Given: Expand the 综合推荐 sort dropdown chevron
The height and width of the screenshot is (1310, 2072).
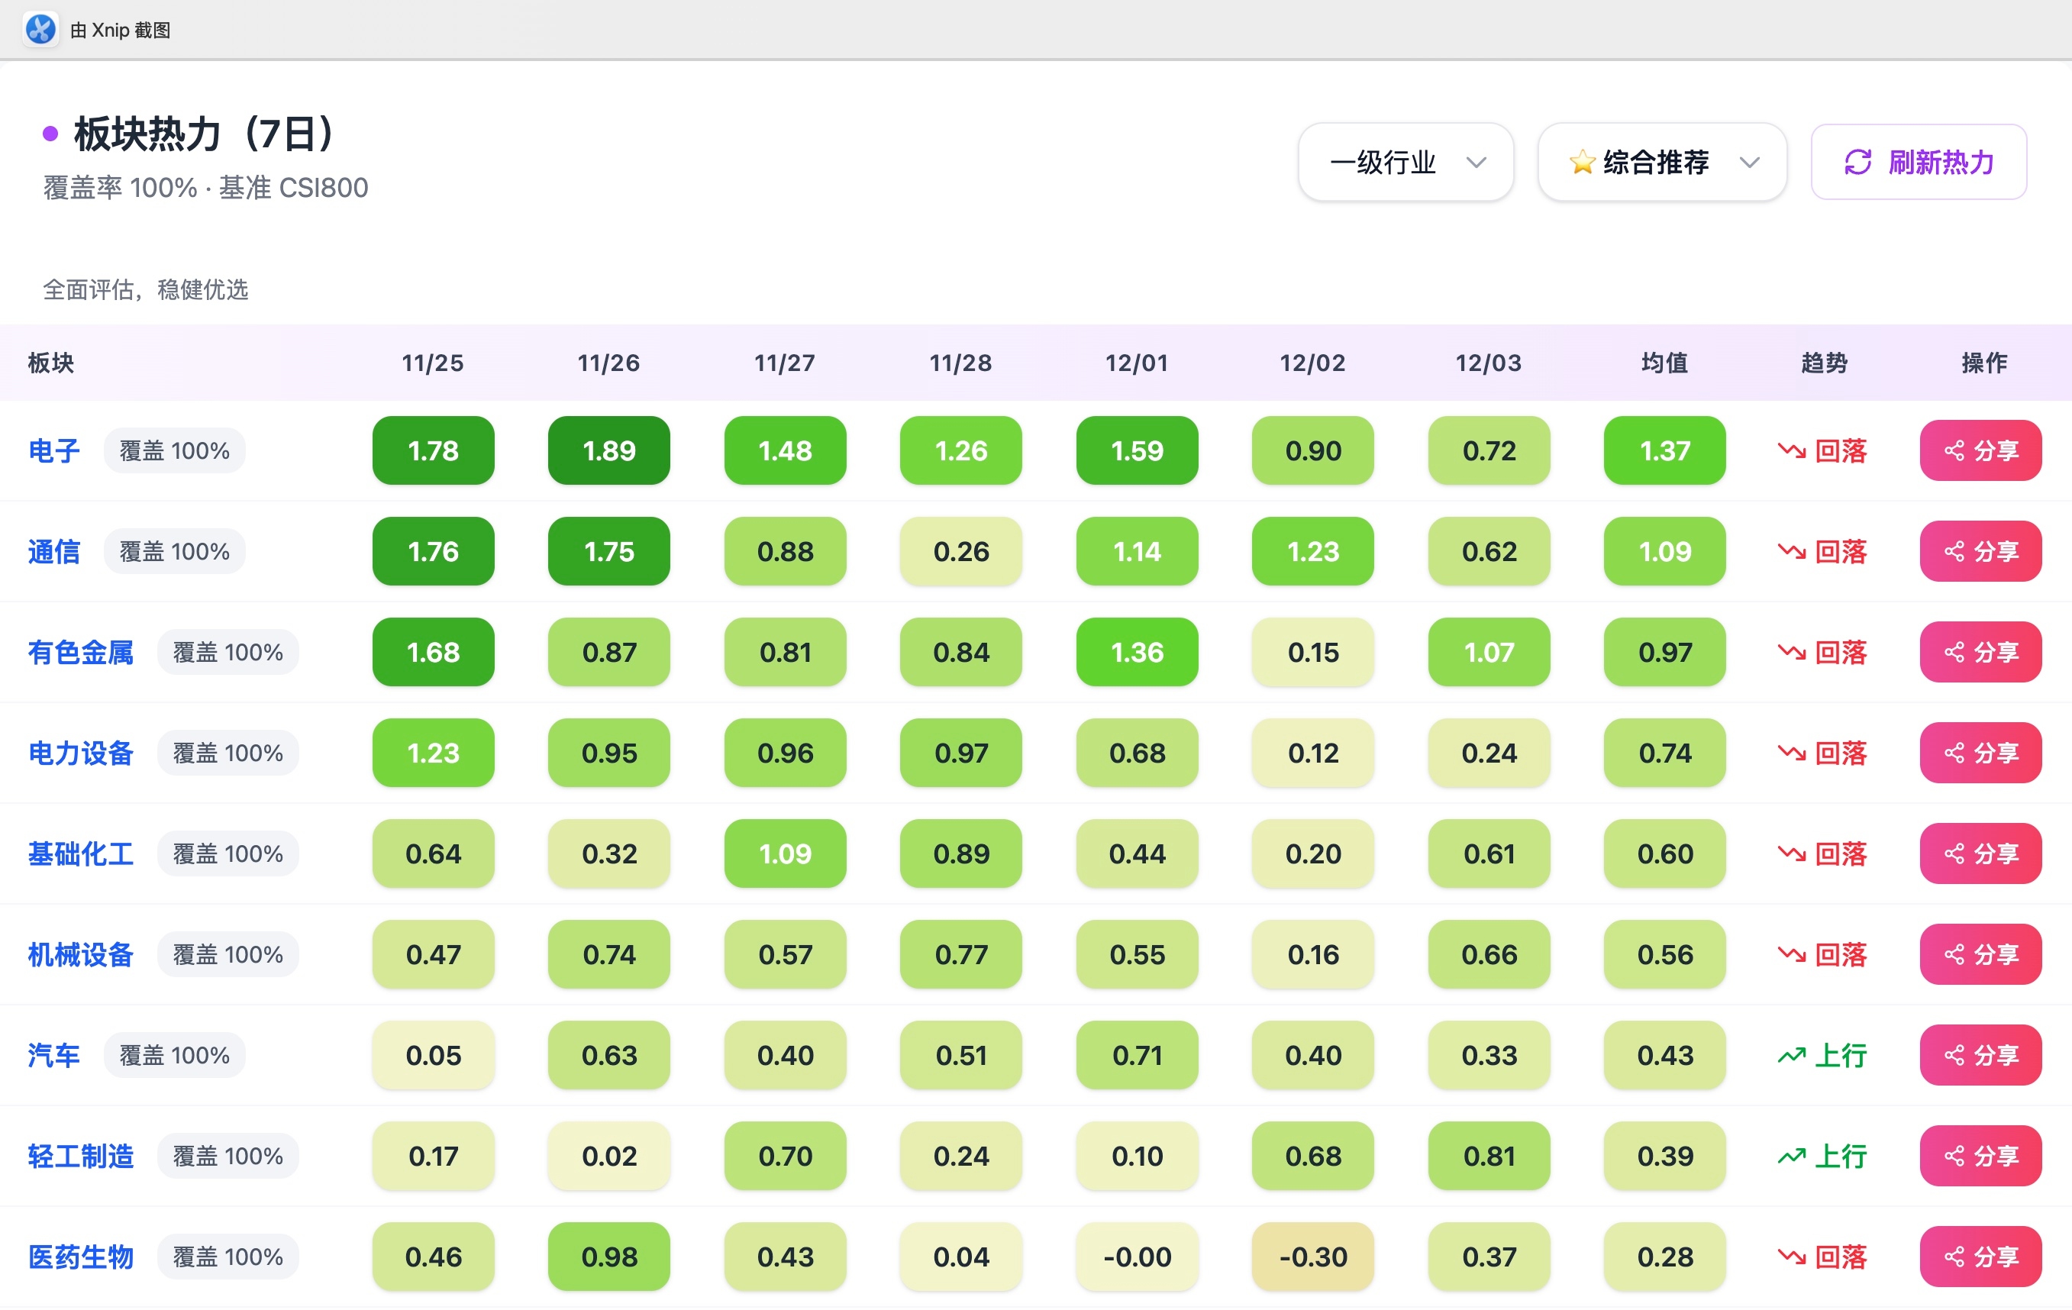Looking at the screenshot, I should [1749, 162].
